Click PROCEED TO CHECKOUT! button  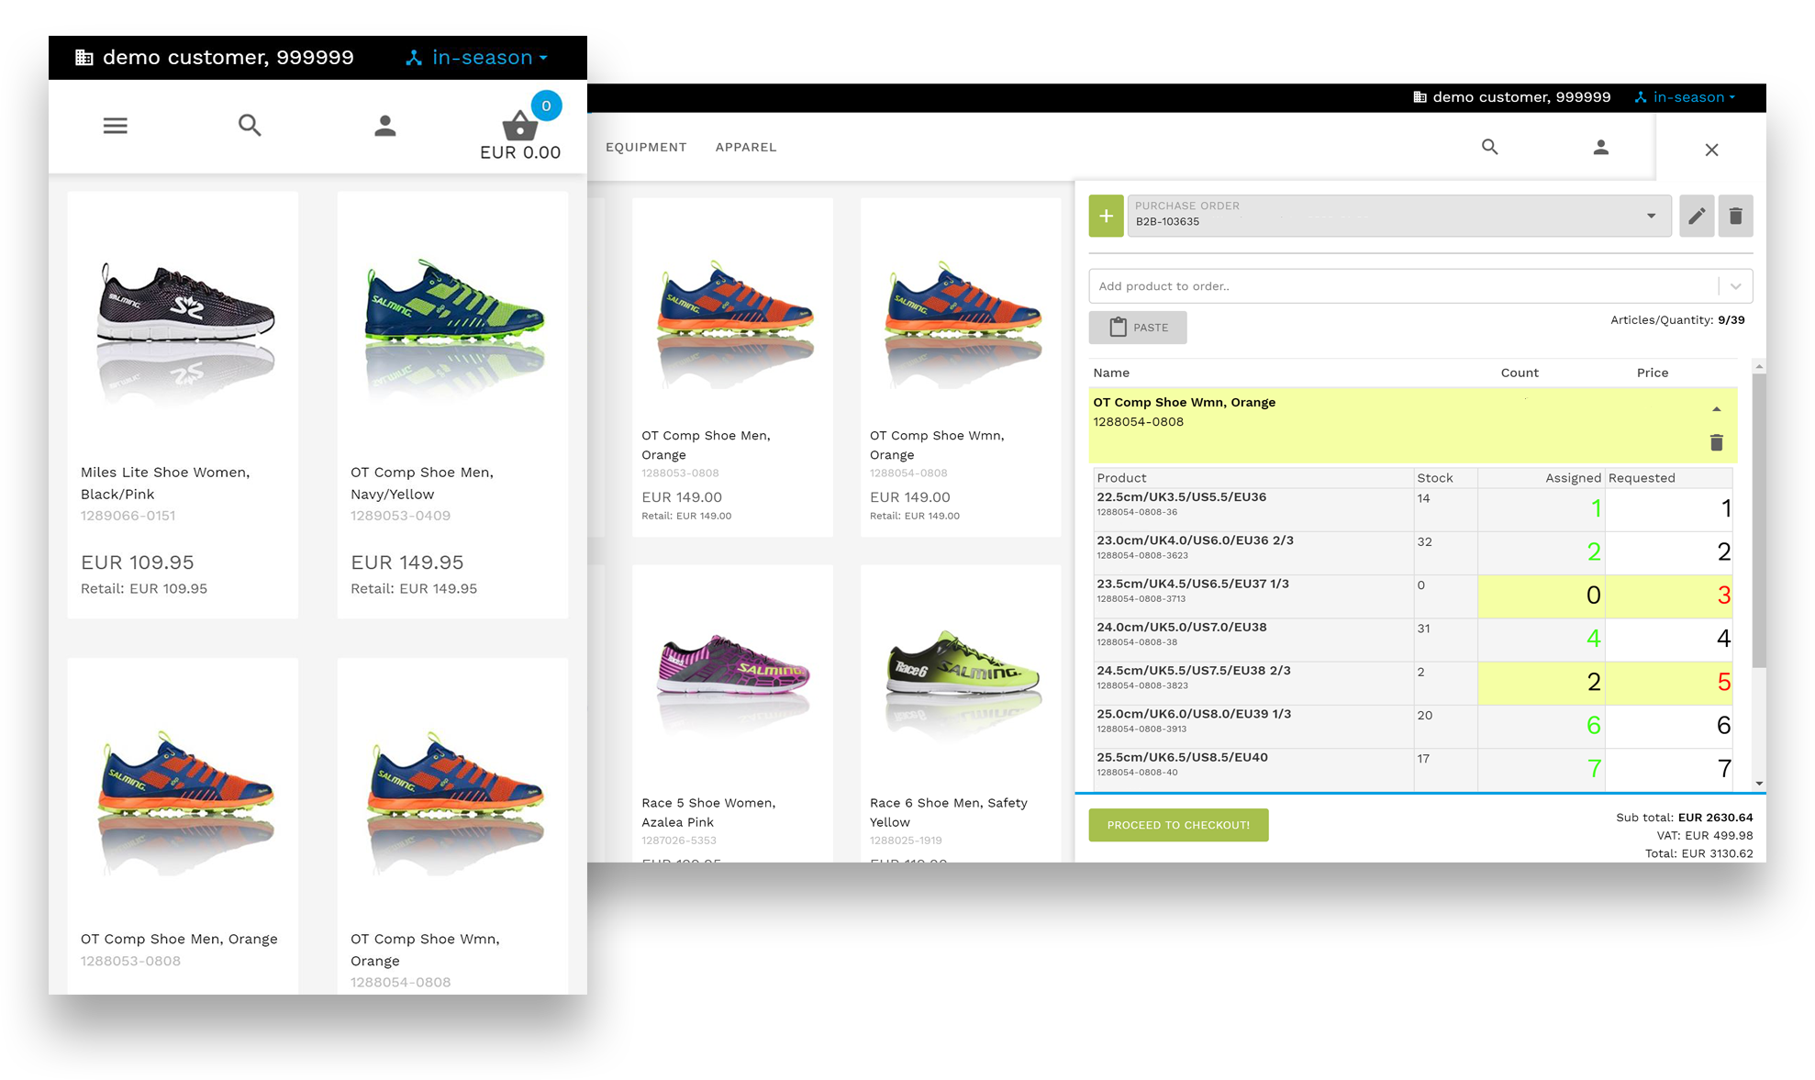tap(1178, 825)
